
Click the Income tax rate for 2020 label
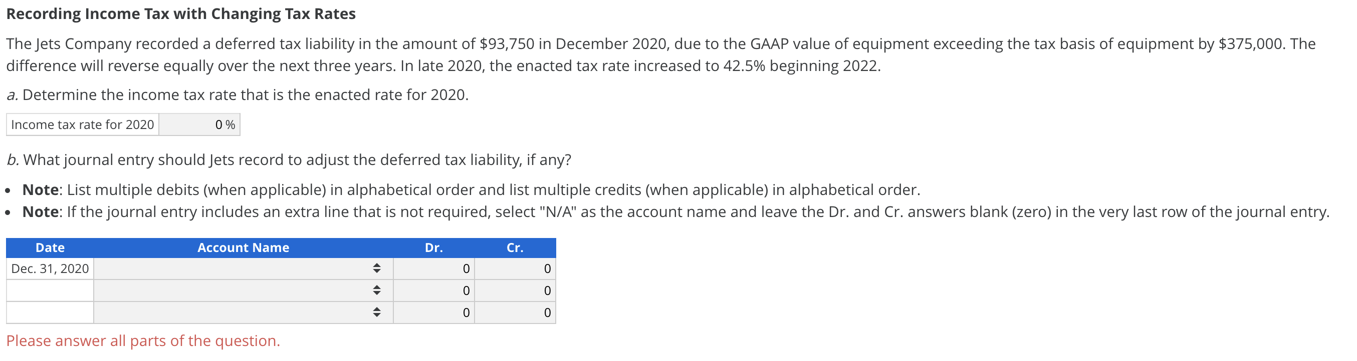(x=83, y=124)
